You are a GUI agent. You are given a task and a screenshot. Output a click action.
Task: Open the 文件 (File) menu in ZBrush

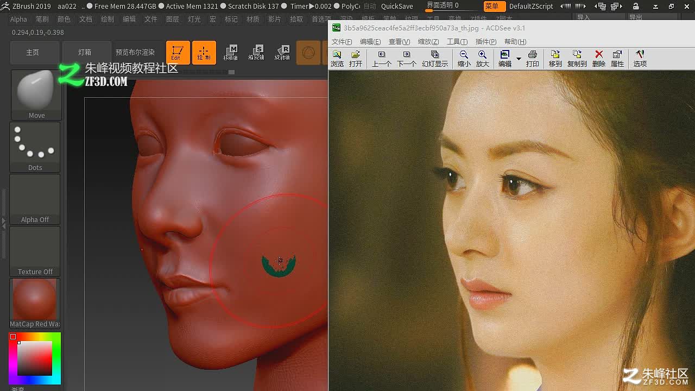[x=151, y=19]
